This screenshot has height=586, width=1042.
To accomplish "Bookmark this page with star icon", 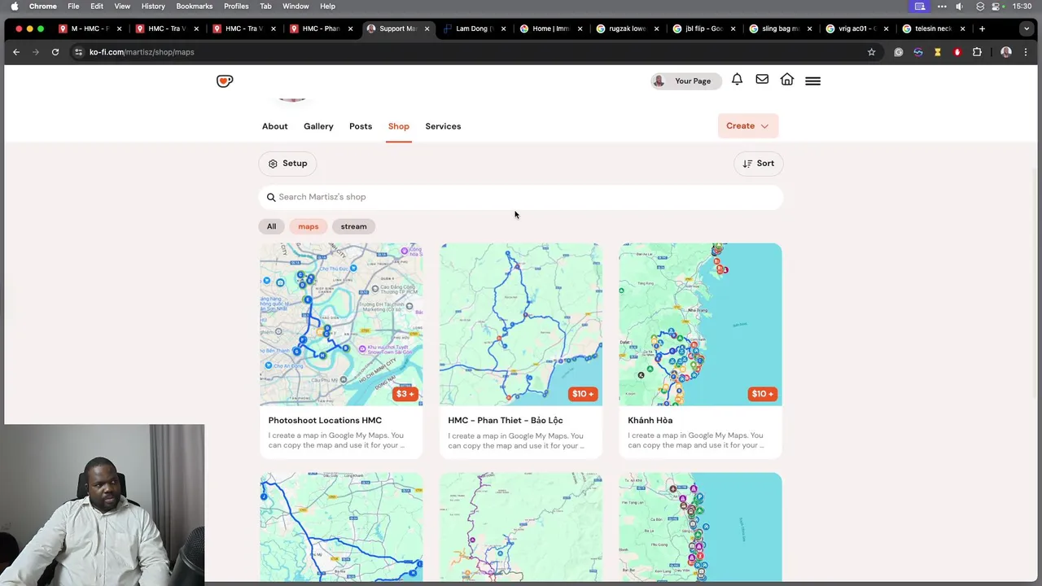I will click(871, 52).
